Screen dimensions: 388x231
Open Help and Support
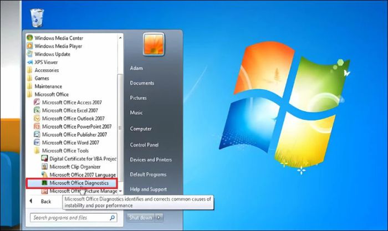(149, 189)
